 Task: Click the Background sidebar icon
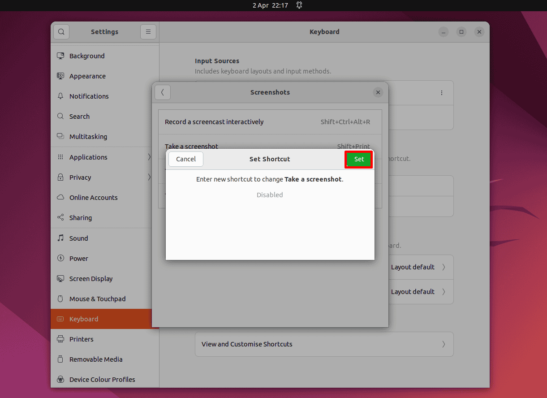pos(60,56)
